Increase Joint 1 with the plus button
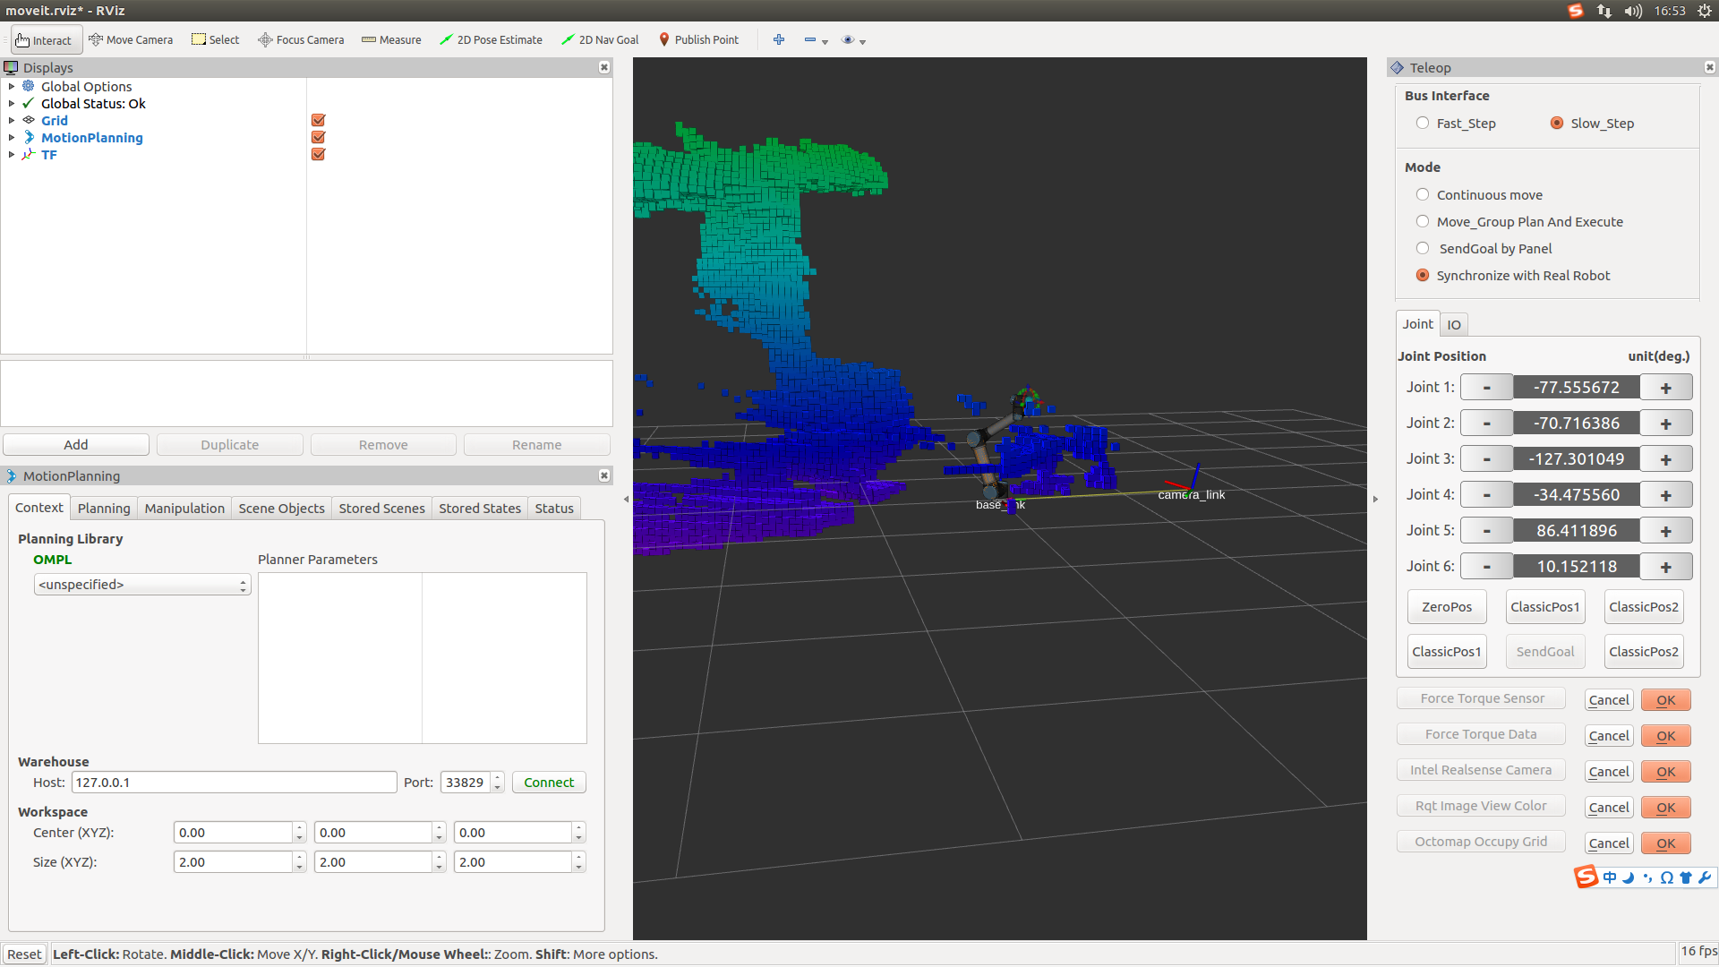 [1665, 388]
